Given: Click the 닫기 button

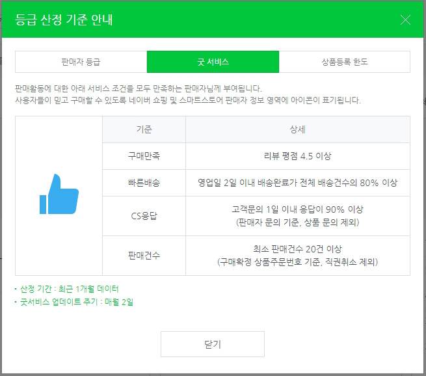Looking at the screenshot, I should click(x=213, y=344).
